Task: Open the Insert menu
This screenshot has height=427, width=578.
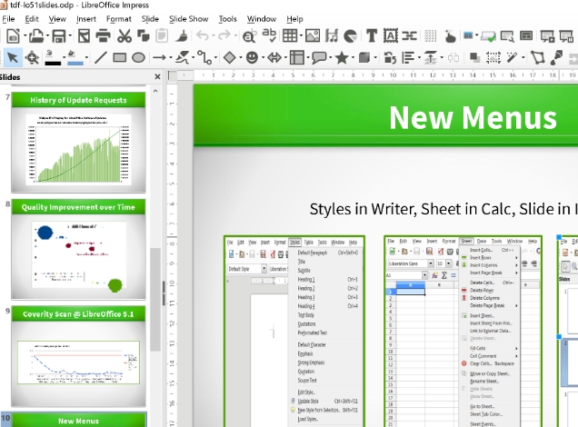Action: point(86,19)
